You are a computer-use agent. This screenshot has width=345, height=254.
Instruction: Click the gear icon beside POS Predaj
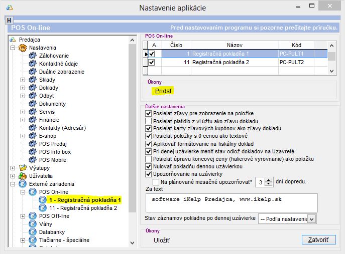click(x=33, y=144)
